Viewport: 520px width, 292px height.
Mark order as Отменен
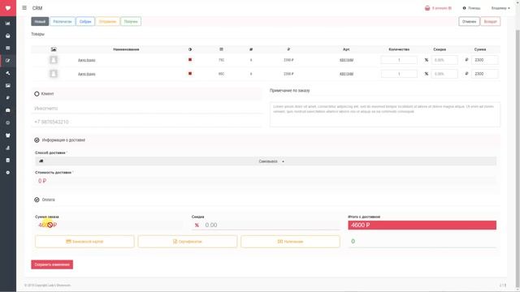(469, 22)
